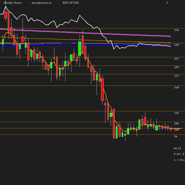The height and width of the screenshot is (185, 185).
Task: Click the 116 price level label
Action: click(176, 113)
